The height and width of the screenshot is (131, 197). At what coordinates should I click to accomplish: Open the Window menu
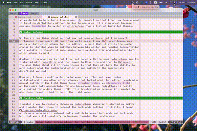coord(29,2)
